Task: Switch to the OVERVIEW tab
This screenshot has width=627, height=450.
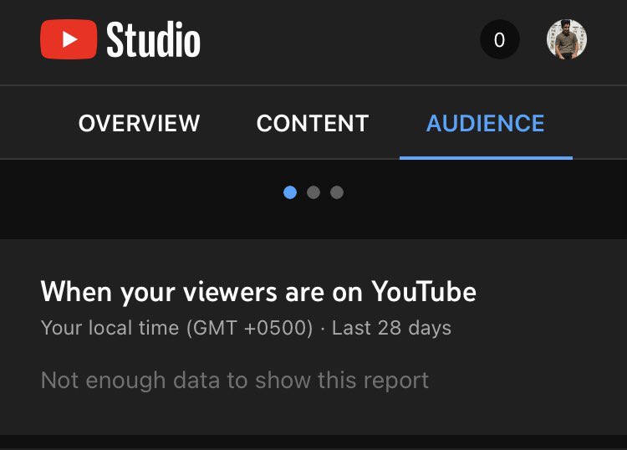Action: 139,123
